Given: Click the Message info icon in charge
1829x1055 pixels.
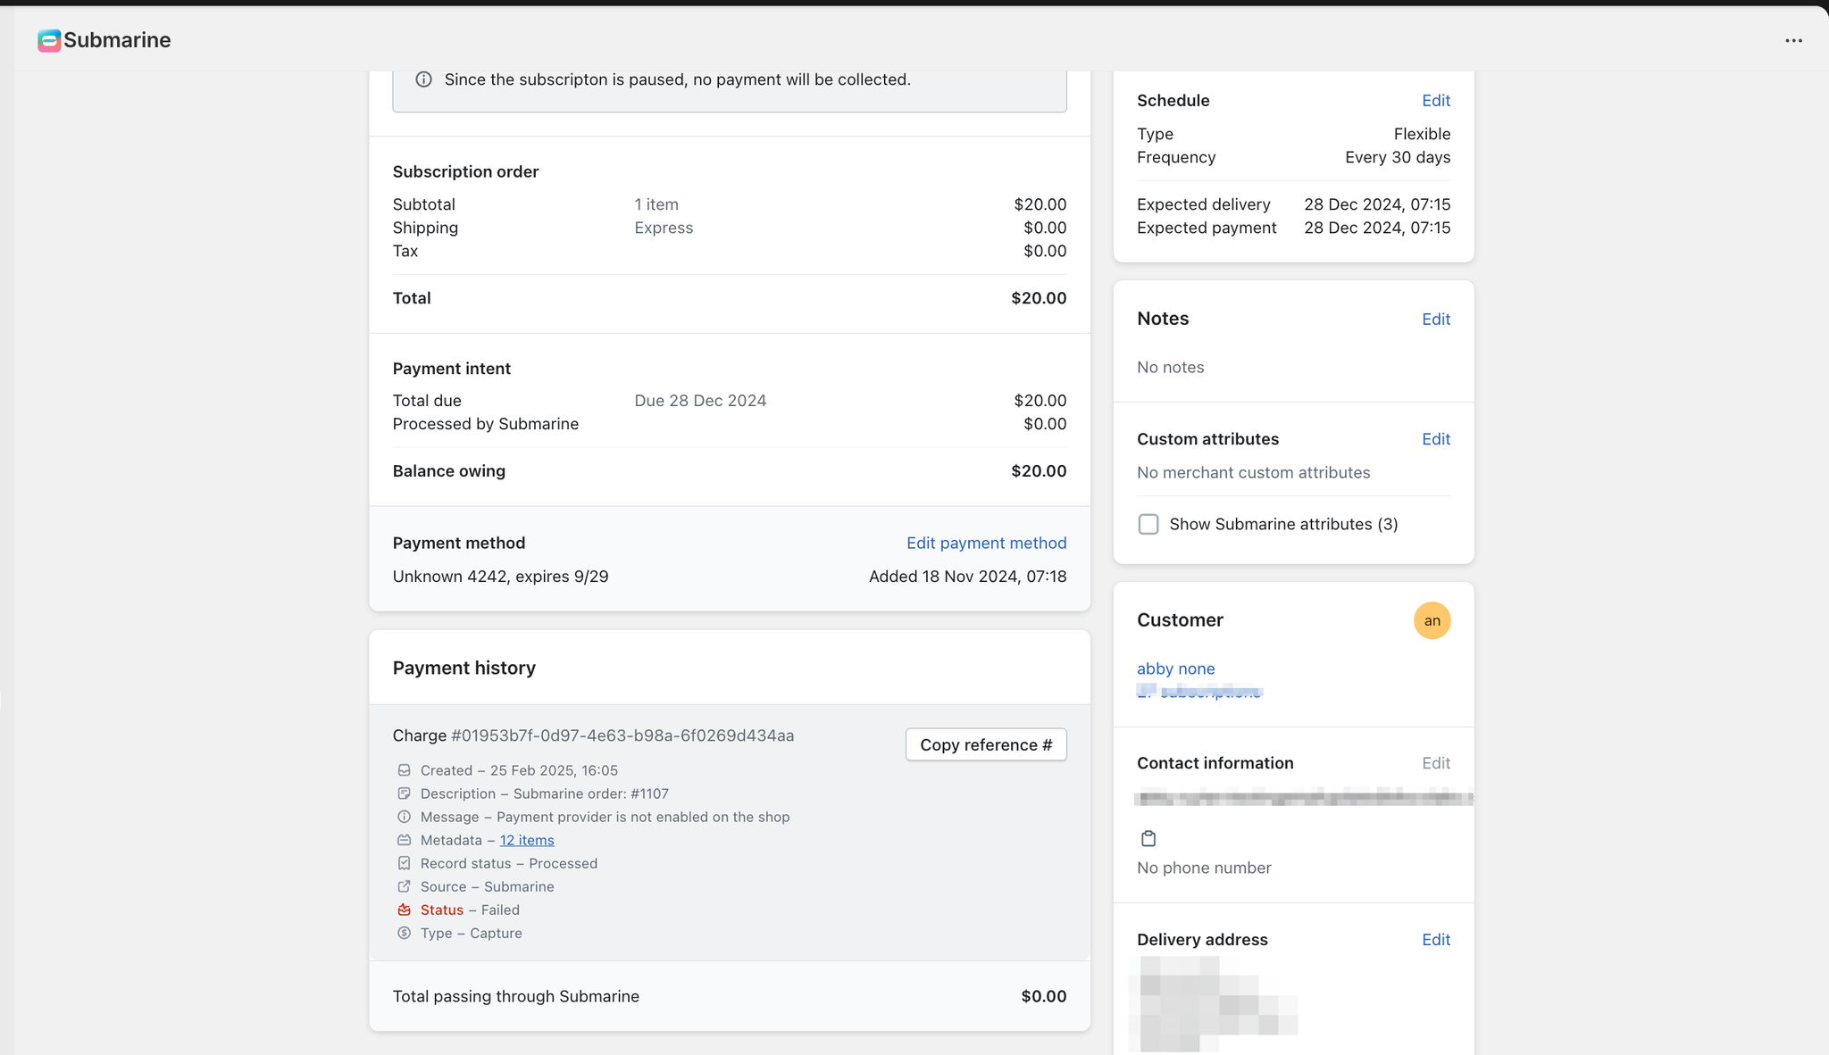Looking at the screenshot, I should tap(404, 817).
